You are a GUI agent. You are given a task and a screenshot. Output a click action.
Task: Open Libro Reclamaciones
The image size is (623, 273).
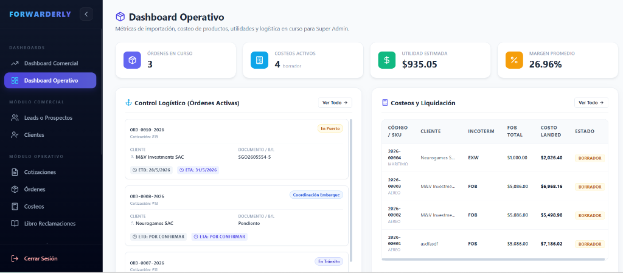tap(50, 223)
